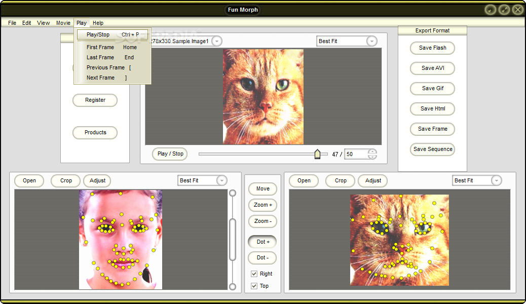The width and height of the screenshot is (526, 304).
Task: Select the Dot + tool
Action: 262,242
